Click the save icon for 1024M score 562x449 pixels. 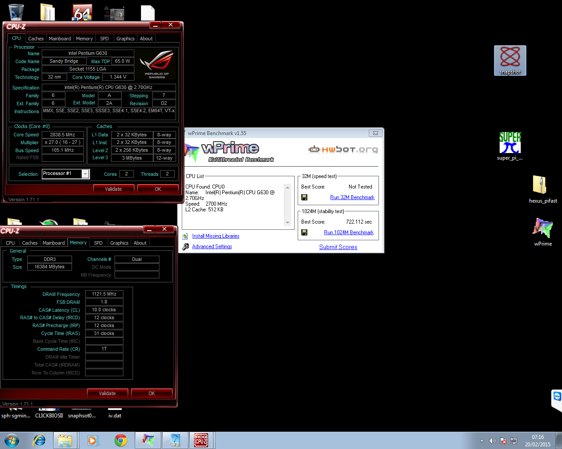[x=304, y=232]
